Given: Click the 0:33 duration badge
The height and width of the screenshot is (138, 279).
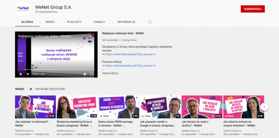Looking at the screenshot, I should 218,116.
